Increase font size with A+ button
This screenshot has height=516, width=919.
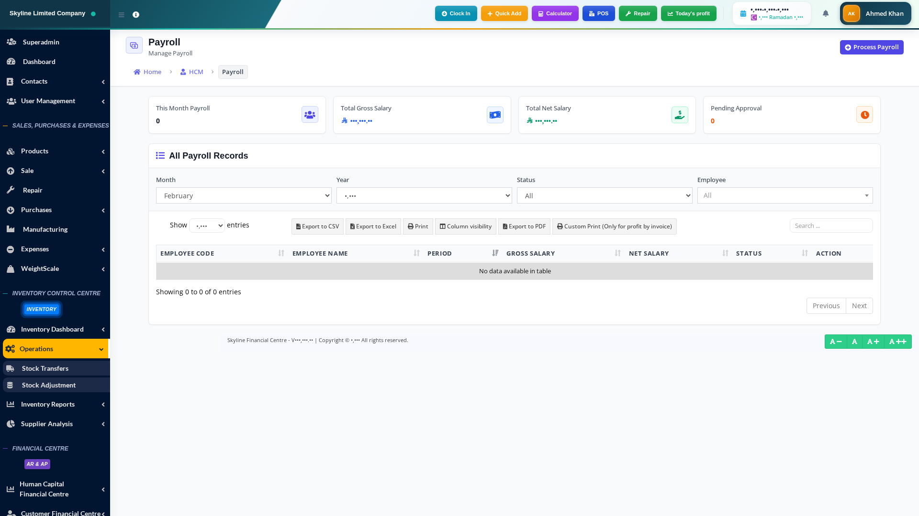(873, 342)
